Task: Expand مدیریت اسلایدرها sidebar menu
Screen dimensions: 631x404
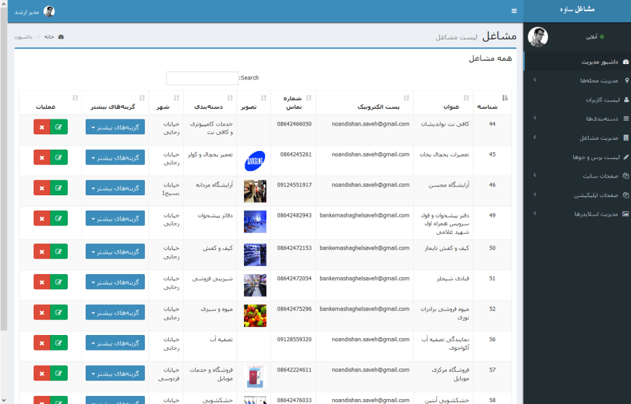Action: point(577,214)
